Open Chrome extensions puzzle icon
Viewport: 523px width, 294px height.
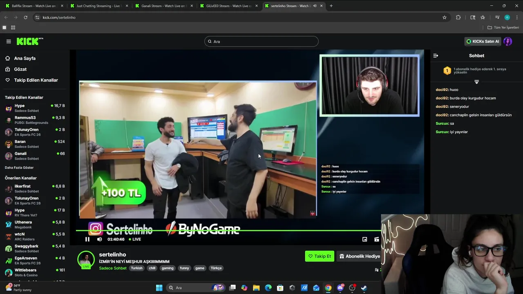(x=458, y=17)
